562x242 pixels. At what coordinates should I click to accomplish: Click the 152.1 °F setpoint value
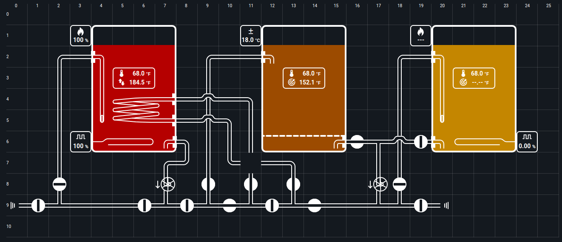point(310,82)
